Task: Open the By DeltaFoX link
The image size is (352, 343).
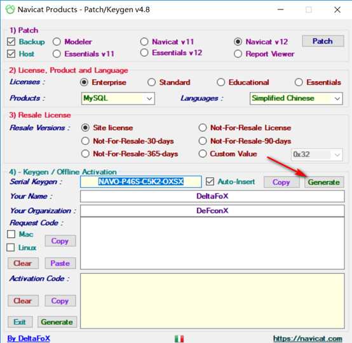Action: [29, 339]
